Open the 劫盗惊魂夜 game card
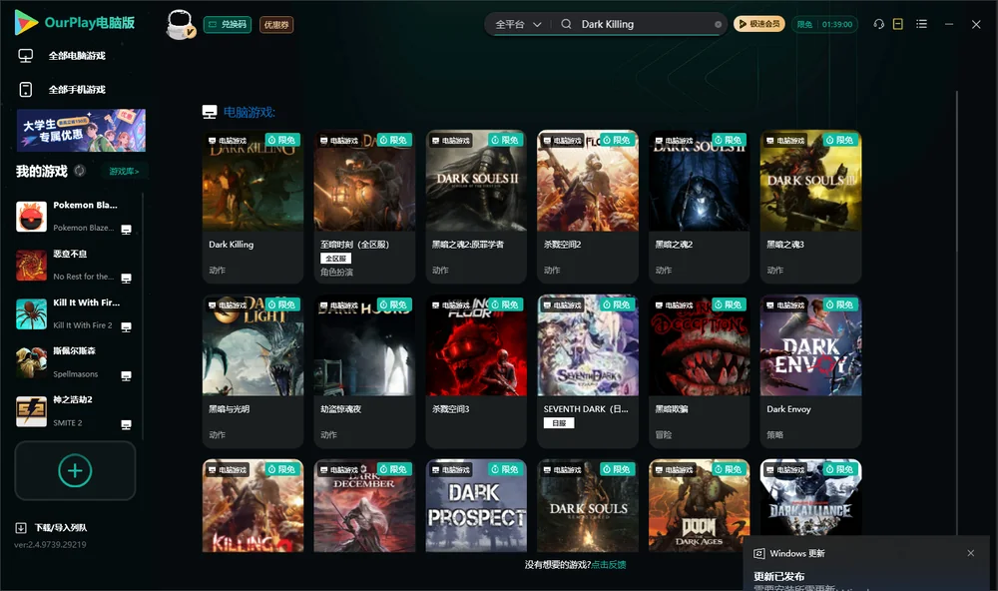Image resolution: width=998 pixels, height=591 pixels. click(364, 371)
